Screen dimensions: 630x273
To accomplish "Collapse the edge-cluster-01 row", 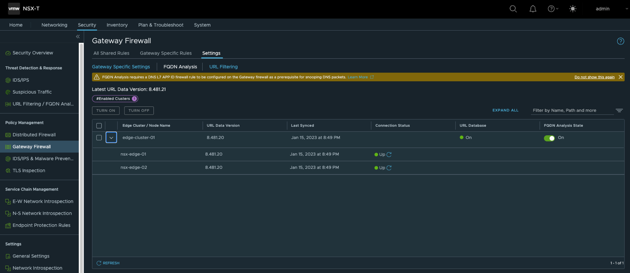I will [x=111, y=137].
